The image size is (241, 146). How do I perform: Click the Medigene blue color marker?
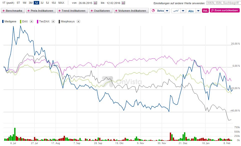click(x=3, y=21)
